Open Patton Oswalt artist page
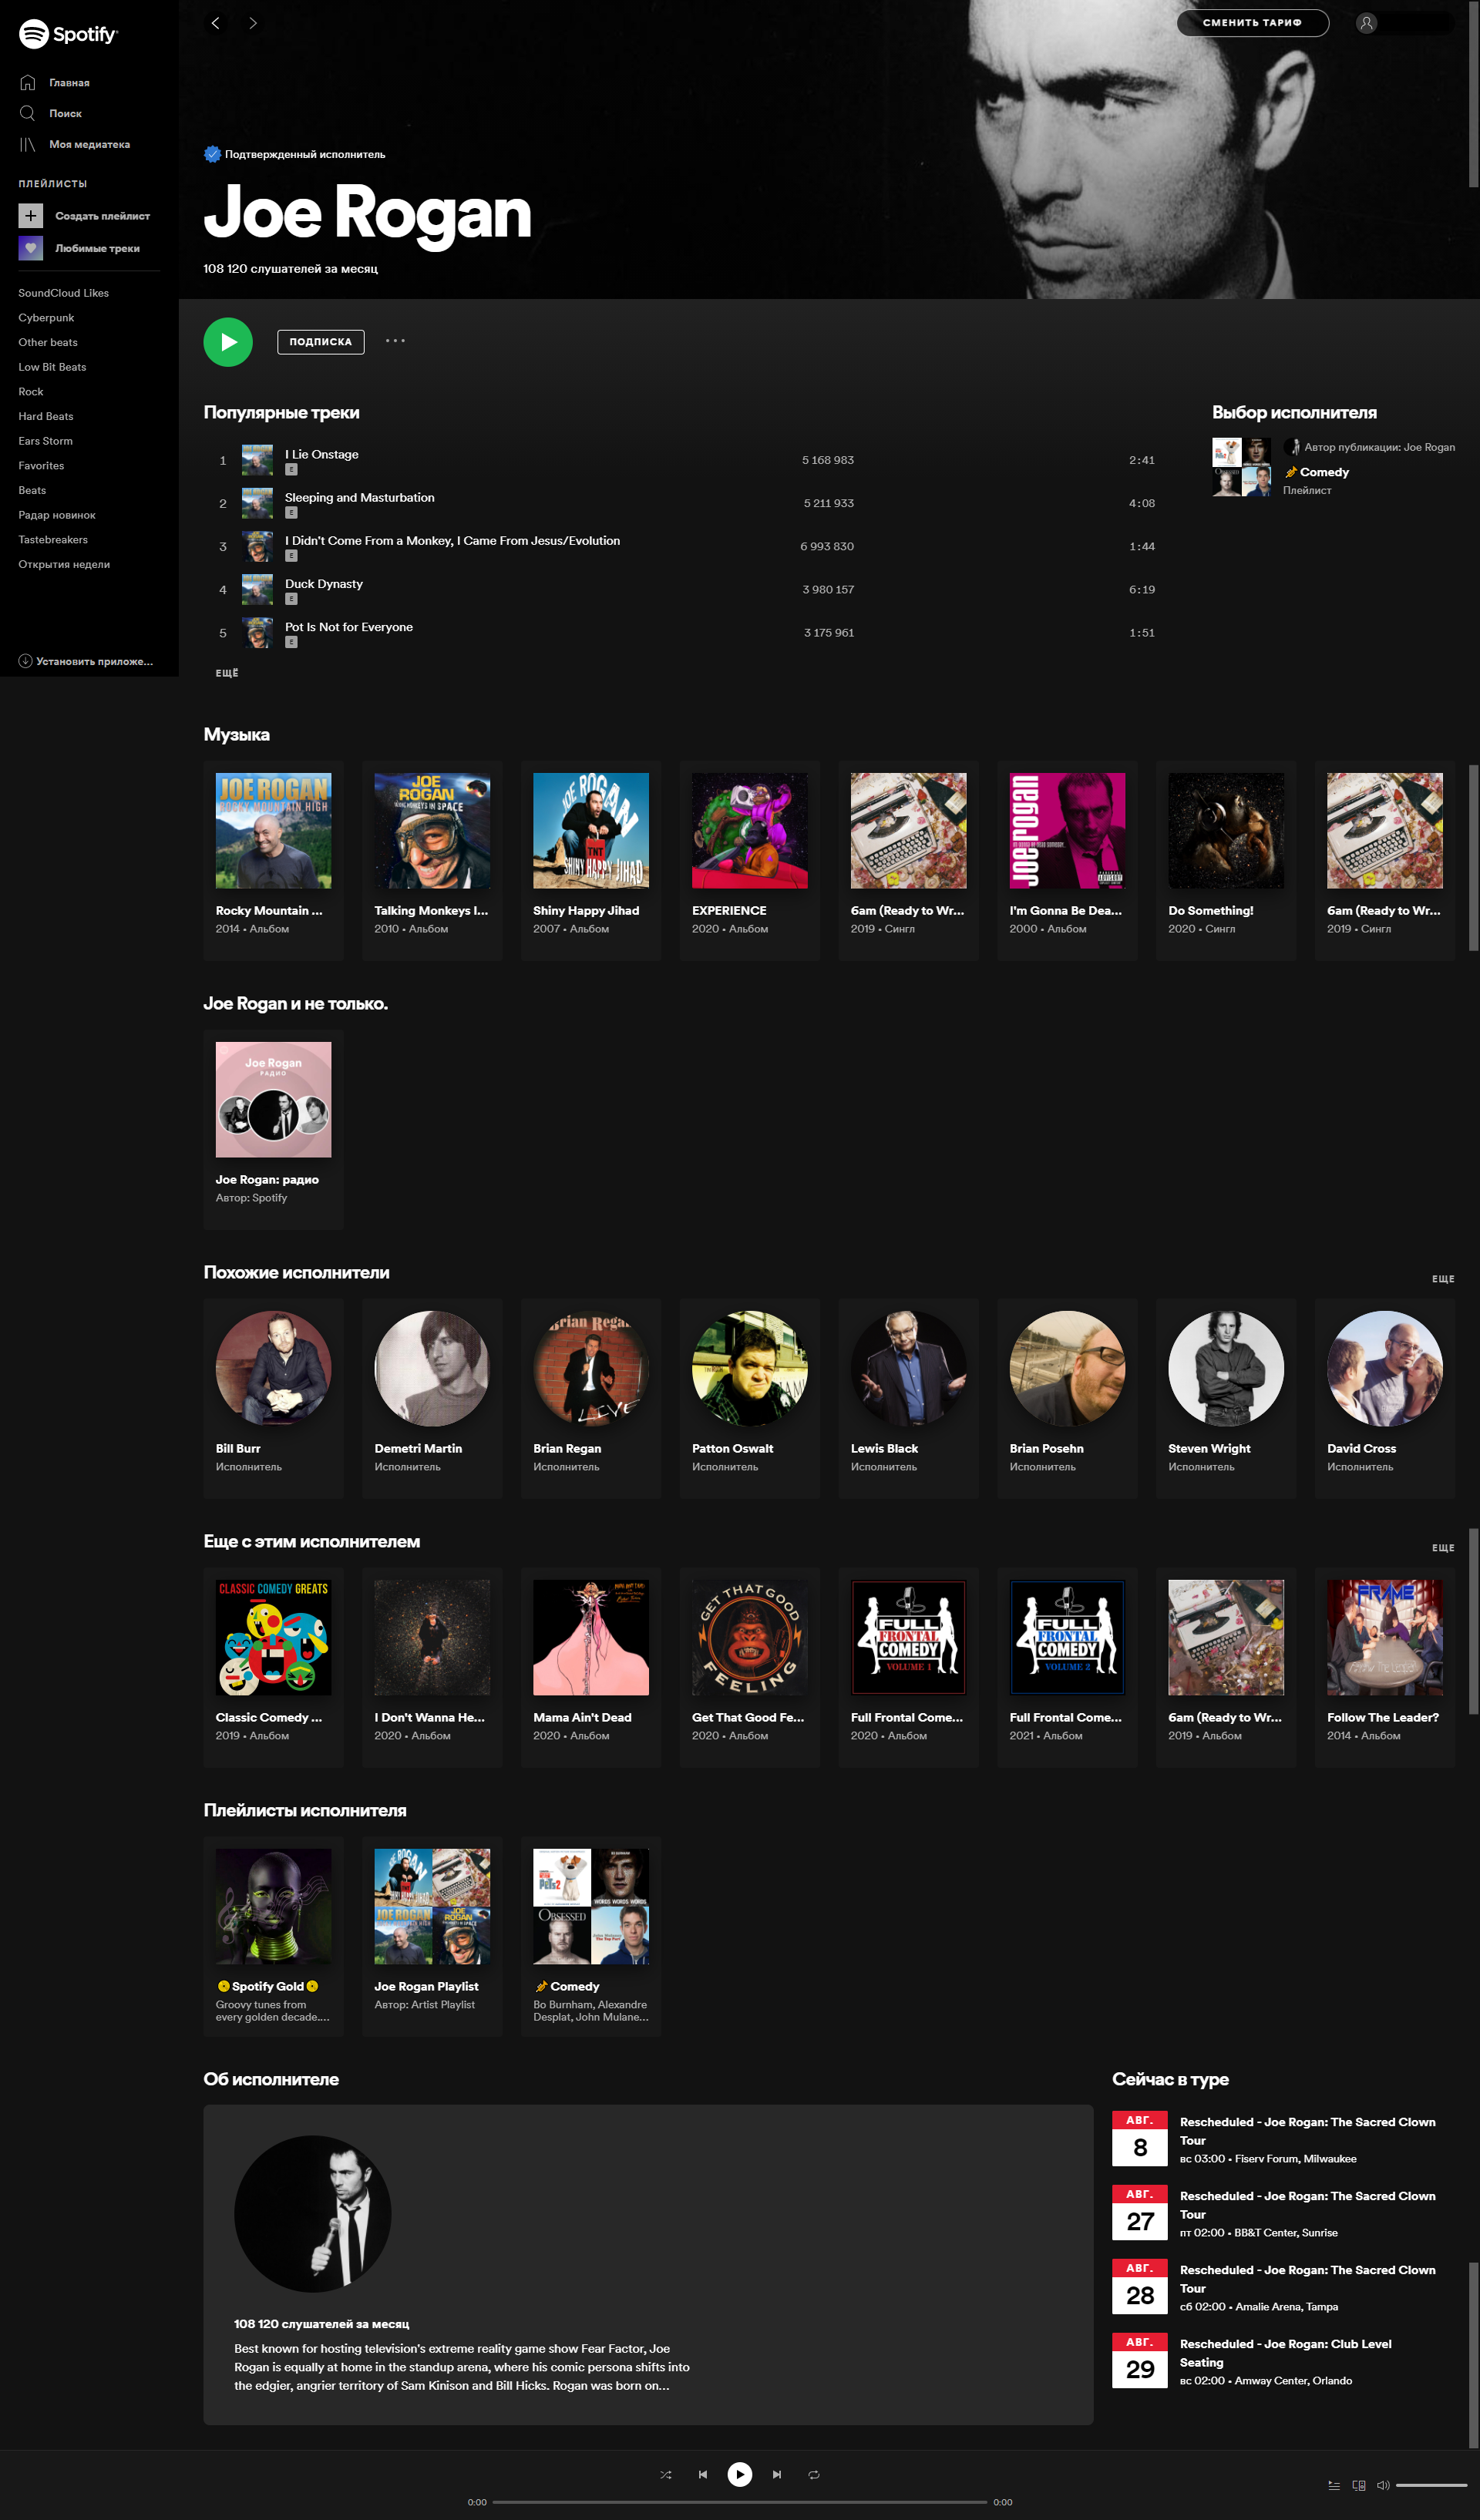 [750, 1398]
